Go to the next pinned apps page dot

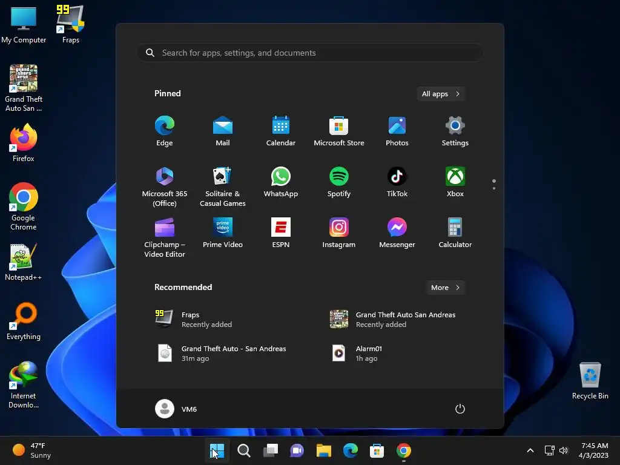(494, 188)
